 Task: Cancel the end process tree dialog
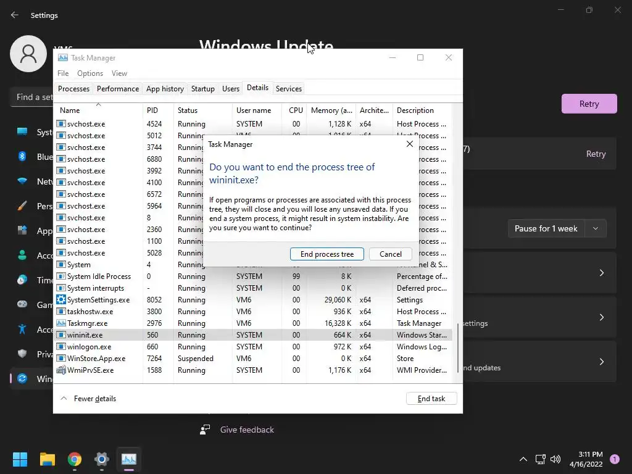391,254
